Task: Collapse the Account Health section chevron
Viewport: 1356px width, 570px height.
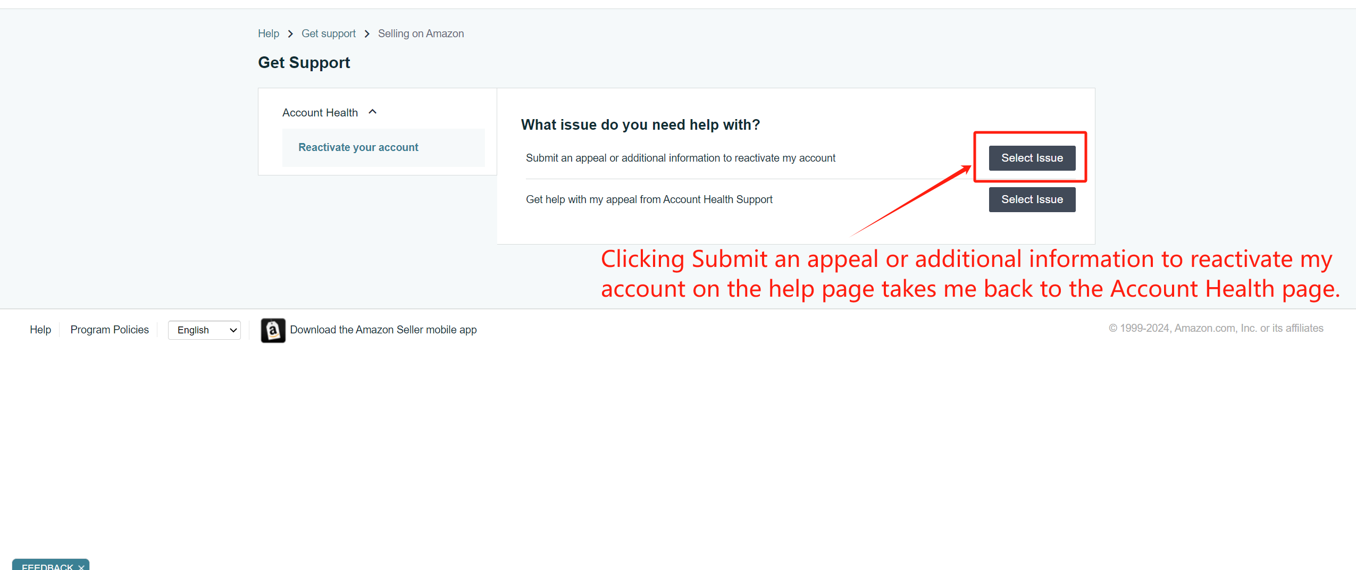Action: 373,112
